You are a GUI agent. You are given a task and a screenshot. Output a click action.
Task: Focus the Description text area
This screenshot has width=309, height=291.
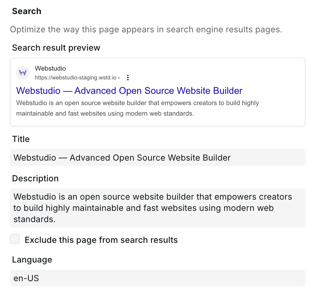(x=158, y=208)
